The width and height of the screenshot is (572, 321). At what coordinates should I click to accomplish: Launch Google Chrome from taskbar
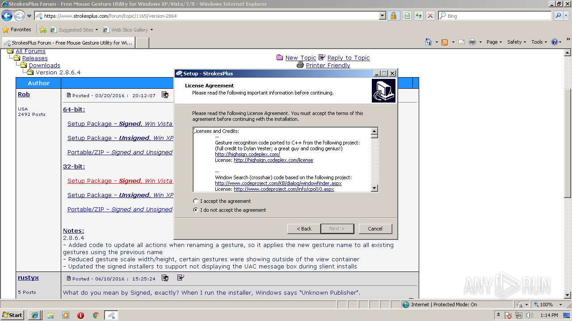96,315
